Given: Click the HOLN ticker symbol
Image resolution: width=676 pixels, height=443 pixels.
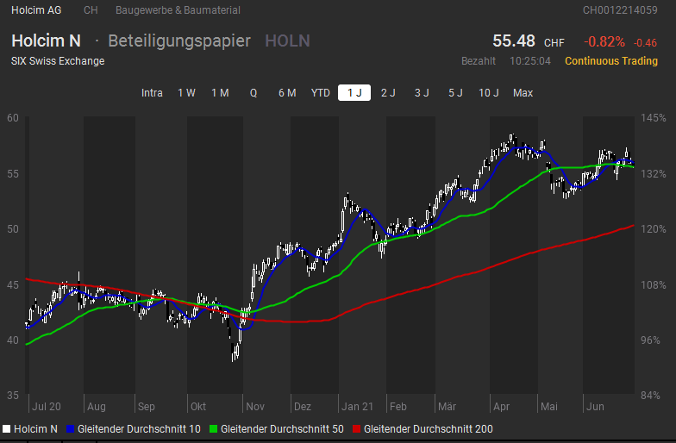Looking at the screenshot, I should click(x=288, y=41).
